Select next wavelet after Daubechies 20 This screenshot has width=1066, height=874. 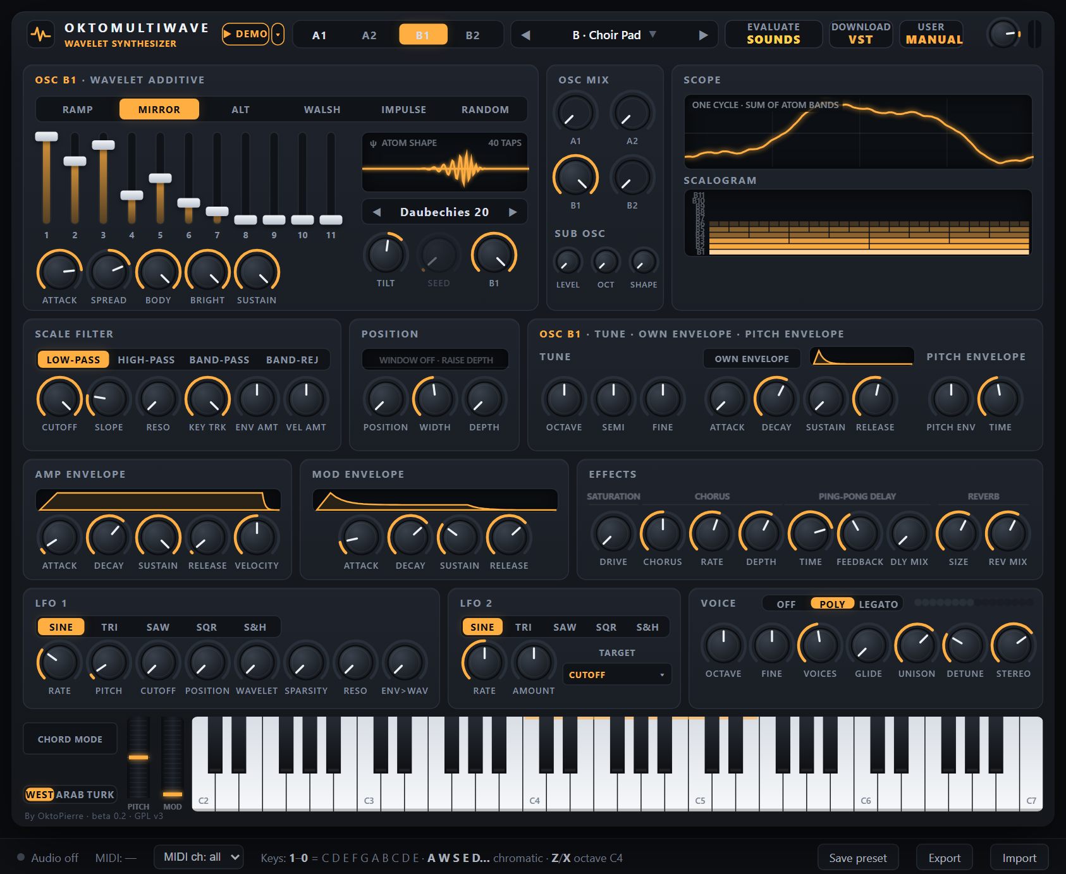coord(513,212)
